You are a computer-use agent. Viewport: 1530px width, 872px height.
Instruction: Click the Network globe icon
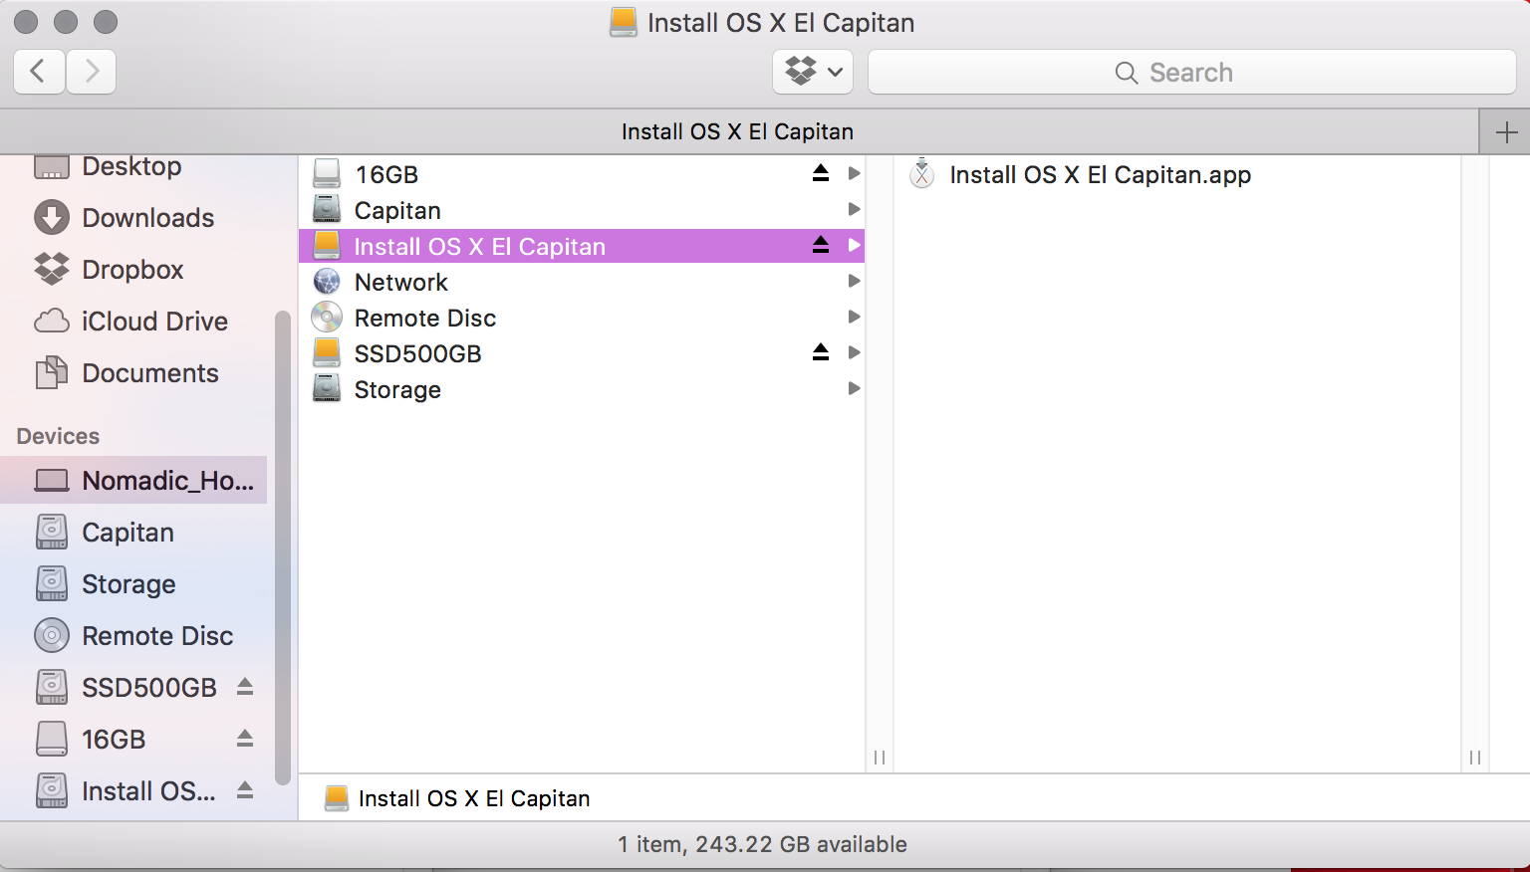click(327, 282)
